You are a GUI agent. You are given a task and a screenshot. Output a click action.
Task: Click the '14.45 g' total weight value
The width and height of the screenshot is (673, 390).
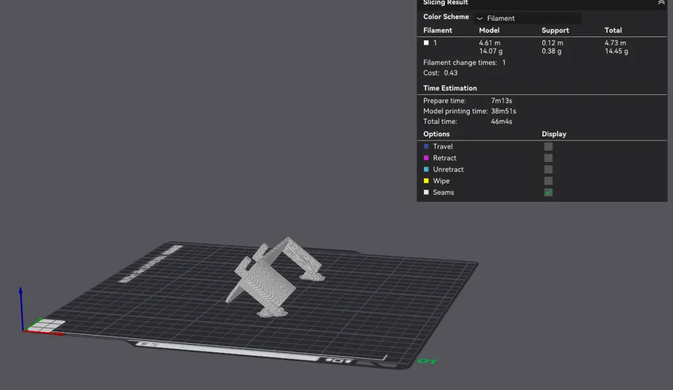pyautogui.click(x=616, y=51)
